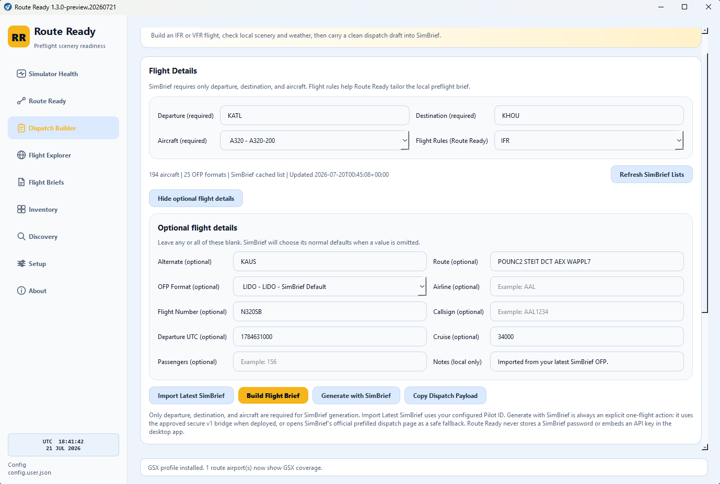The image size is (720, 484).
Task: Open the Inventory section
Action: (x=63, y=209)
